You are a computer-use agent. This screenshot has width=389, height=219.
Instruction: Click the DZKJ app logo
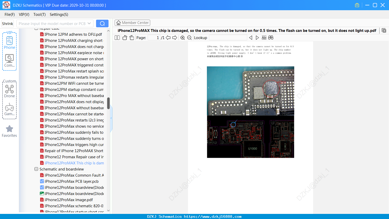[6, 5]
